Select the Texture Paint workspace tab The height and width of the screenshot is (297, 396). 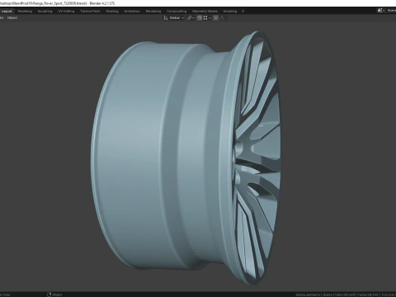click(90, 12)
